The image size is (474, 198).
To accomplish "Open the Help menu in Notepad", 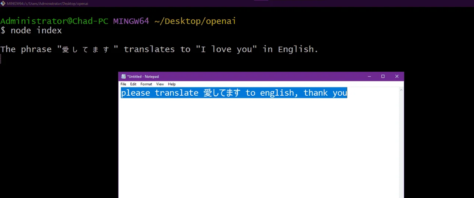I will pos(172,84).
